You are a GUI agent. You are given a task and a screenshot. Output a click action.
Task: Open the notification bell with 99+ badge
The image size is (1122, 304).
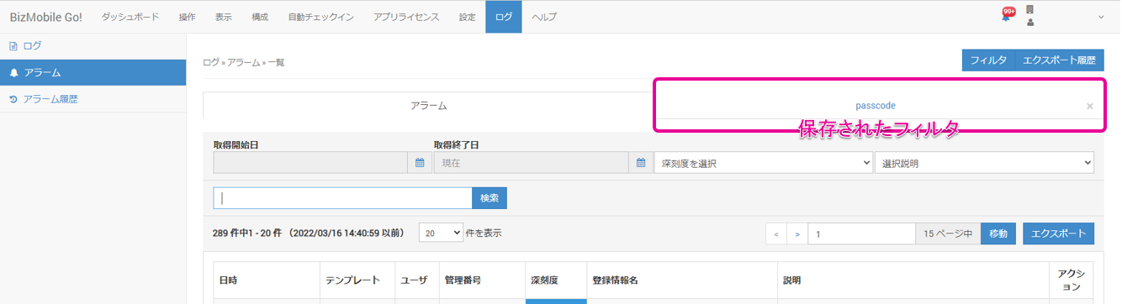point(1008,14)
